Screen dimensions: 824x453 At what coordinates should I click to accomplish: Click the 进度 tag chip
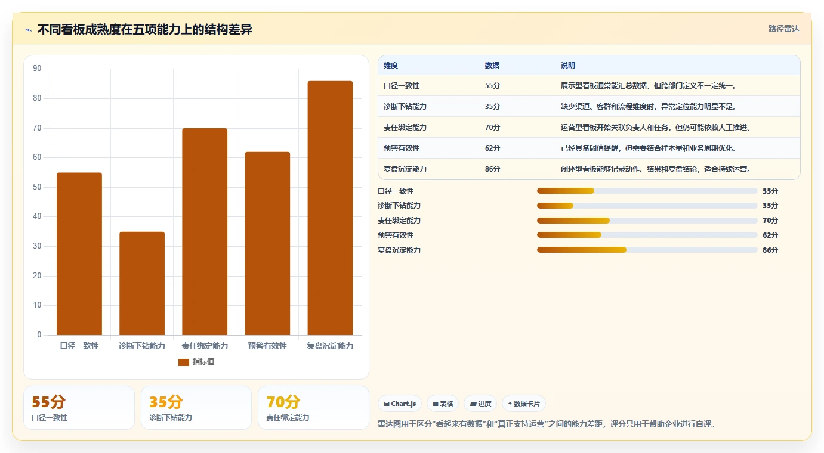click(x=480, y=404)
